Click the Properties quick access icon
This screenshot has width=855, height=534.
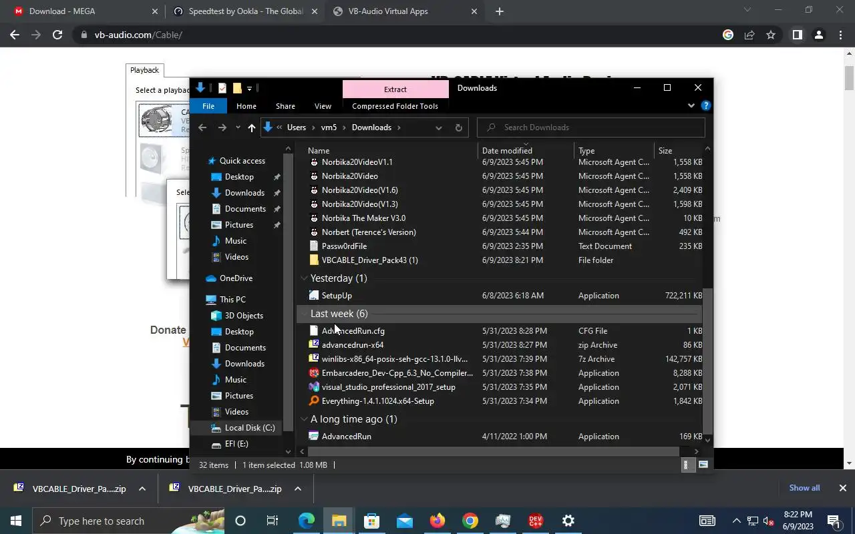pyautogui.click(x=222, y=88)
